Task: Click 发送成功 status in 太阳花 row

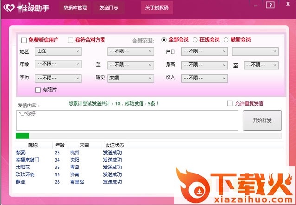Action: click(112, 167)
